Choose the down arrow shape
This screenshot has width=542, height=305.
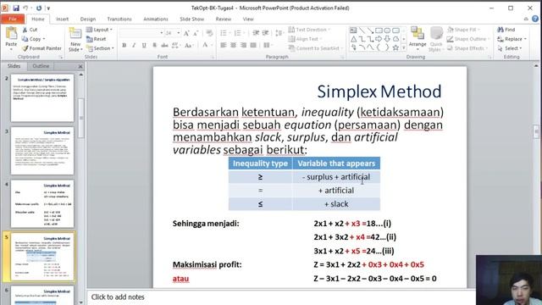click(x=387, y=39)
